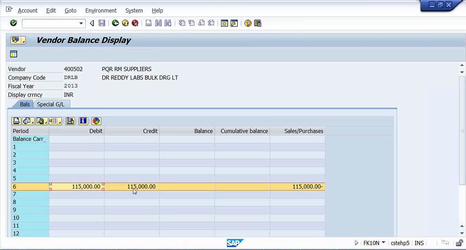Click the Customize Local Layout icon
This screenshot has height=250, width=466.
pyautogui.click(x=258, y=23)
